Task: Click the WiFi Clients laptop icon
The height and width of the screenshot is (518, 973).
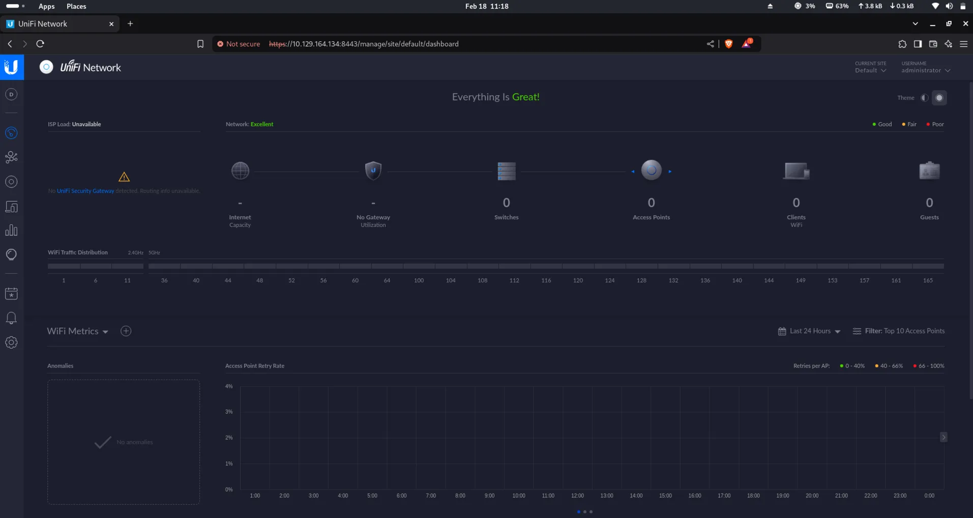Action: [x=797, y=171]
